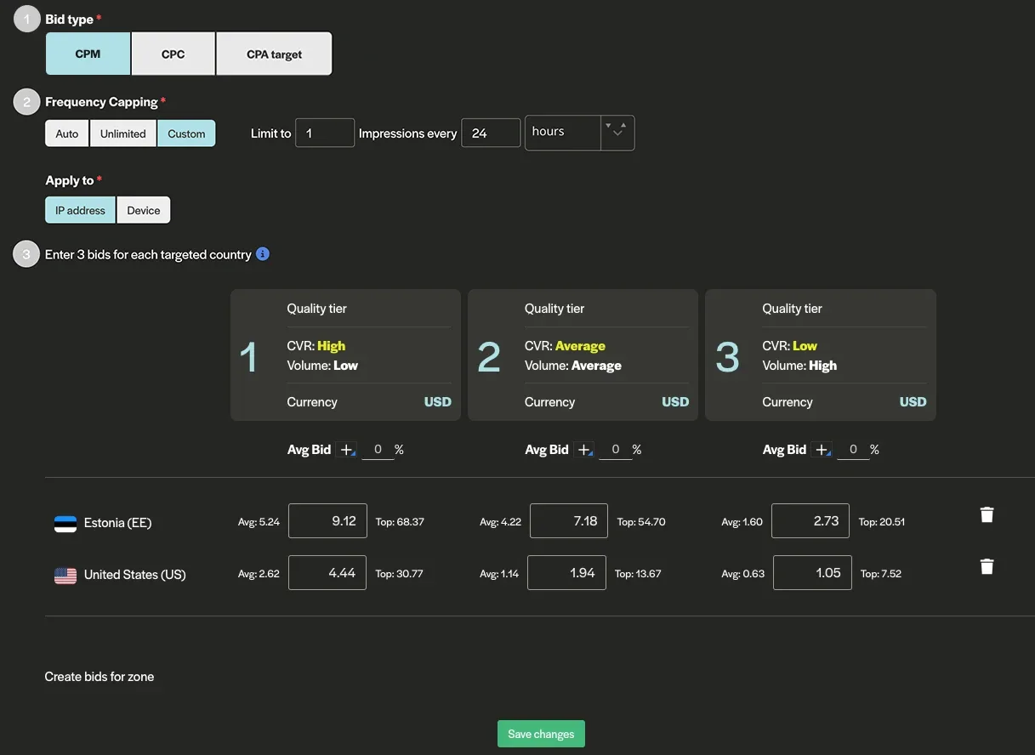Click the Estonia flag icon
Image resolution: width=1035 pixels, height=755 pixels.
pos(65,524)
